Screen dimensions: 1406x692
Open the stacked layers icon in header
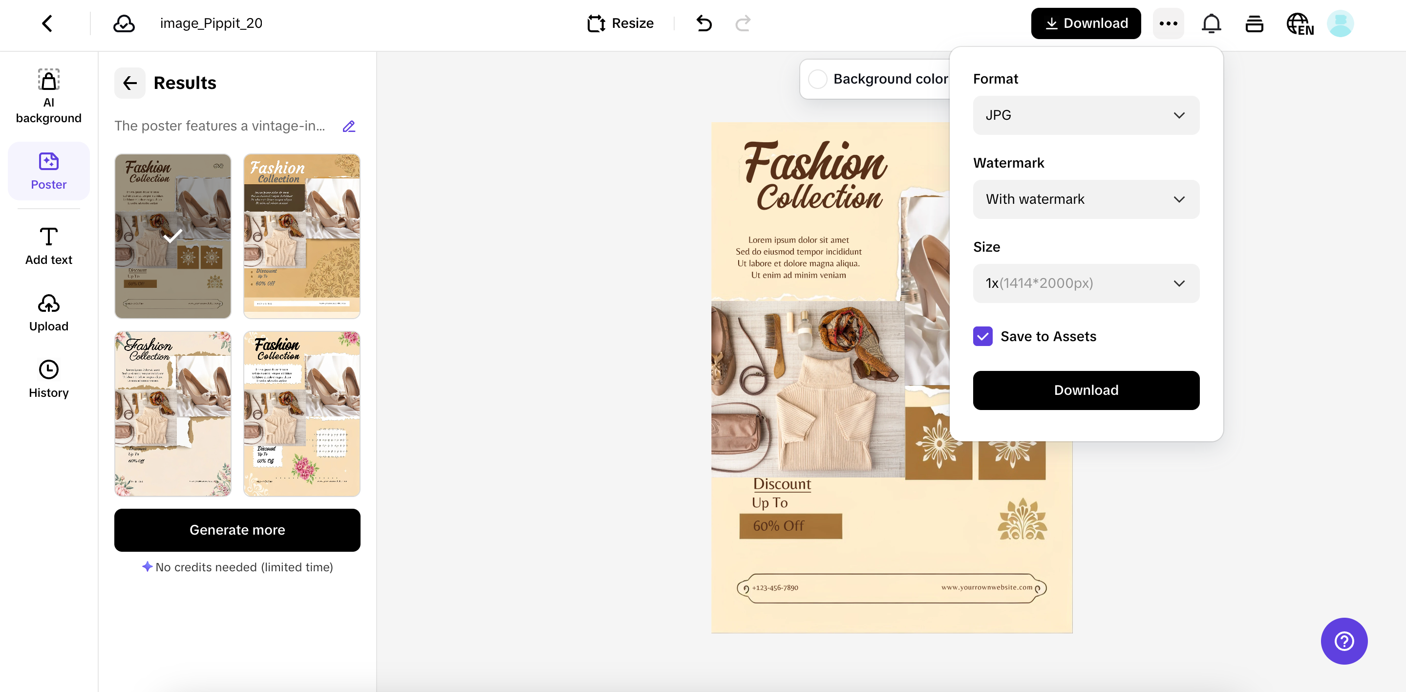(1254, 23)
